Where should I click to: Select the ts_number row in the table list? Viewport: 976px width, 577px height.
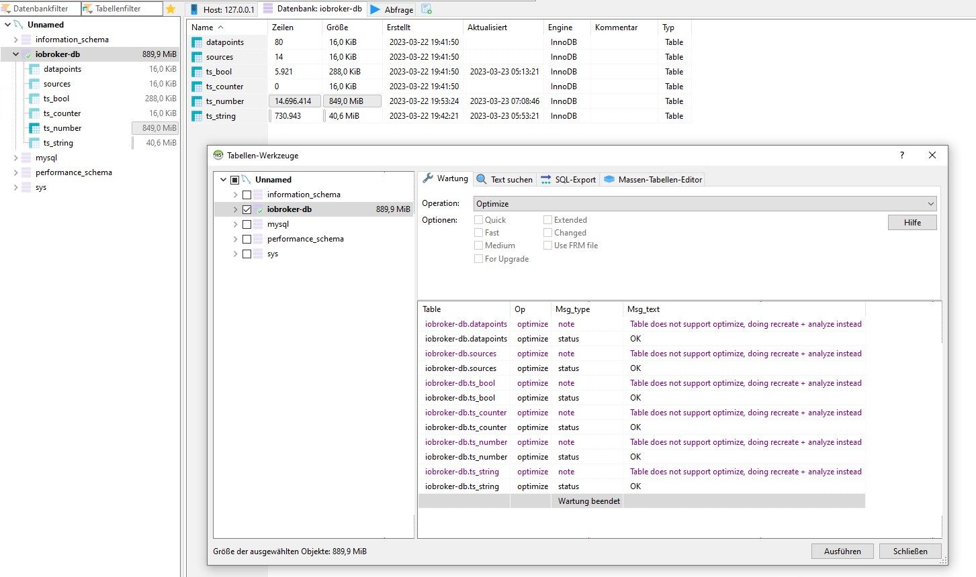[439, 101]
